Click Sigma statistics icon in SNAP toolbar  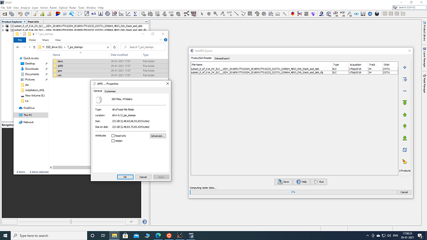pos(135,14)
